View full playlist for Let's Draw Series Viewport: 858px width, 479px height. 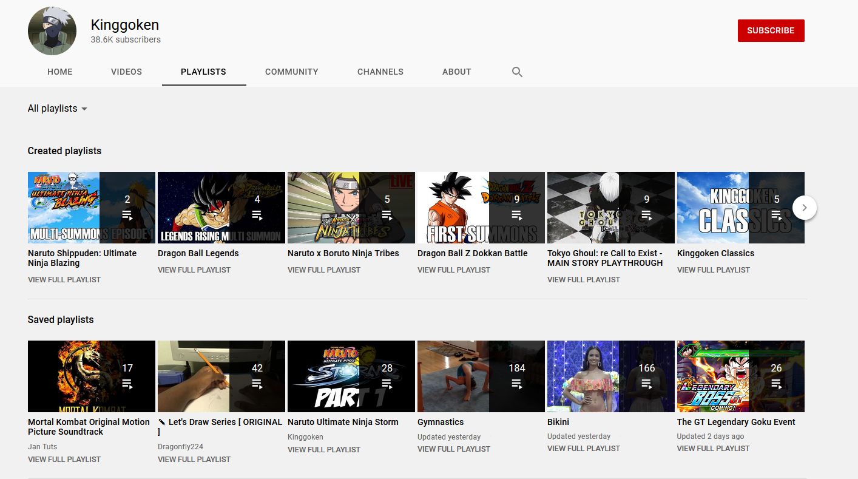click(194, 460)
